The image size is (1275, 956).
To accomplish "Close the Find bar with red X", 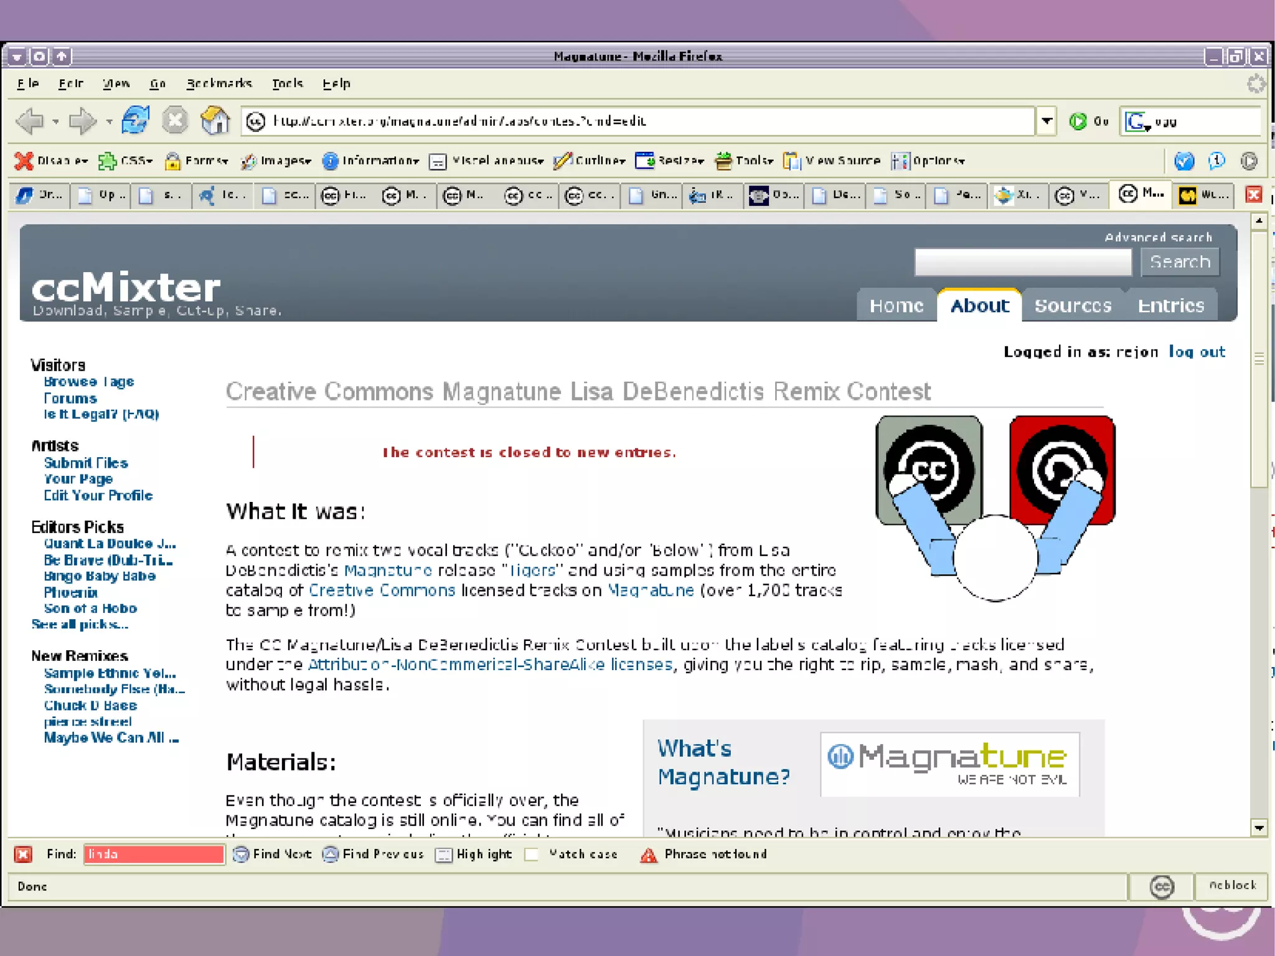I will (x=23, y=854).
